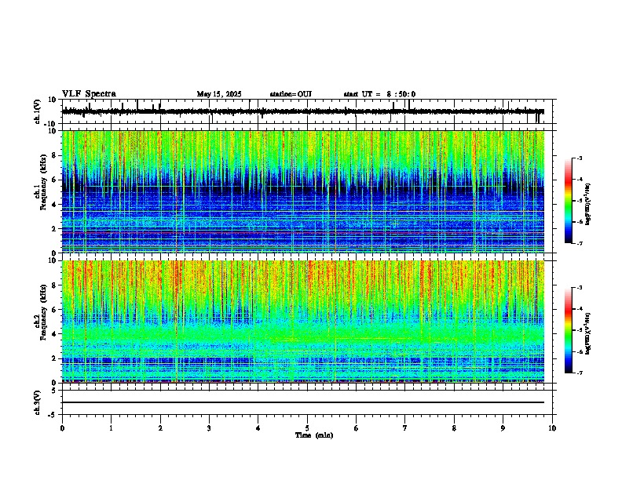Click time-axis tick label "0" at the bottom
622x480 pixels.
62,428
